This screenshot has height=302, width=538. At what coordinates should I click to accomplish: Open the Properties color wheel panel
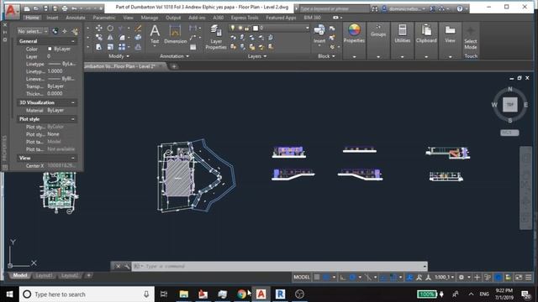tap(354, 30)
